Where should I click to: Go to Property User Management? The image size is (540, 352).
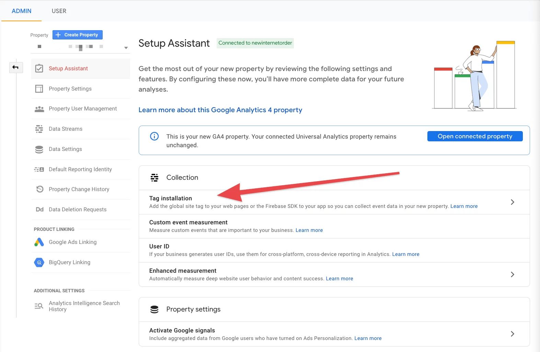click(81, 109)
